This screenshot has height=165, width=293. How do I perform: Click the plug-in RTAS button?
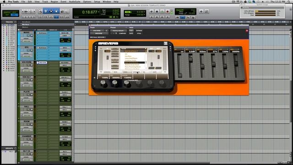coord(139,33)
